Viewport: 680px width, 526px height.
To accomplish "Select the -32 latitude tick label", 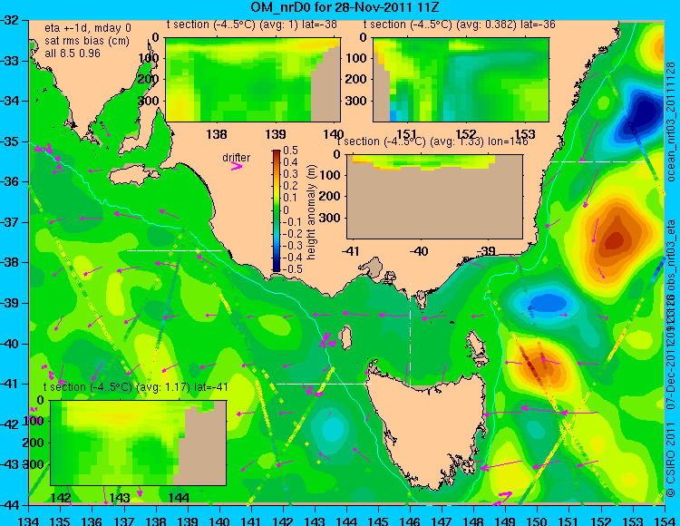I will pos(11,20).
